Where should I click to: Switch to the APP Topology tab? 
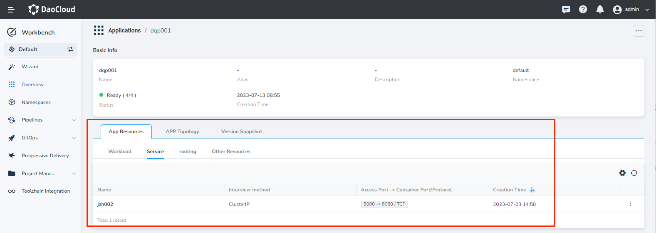[x=182, y=131]
